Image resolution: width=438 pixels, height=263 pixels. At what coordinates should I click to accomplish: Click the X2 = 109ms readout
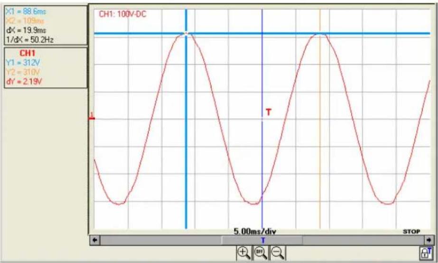coord(25,21)
